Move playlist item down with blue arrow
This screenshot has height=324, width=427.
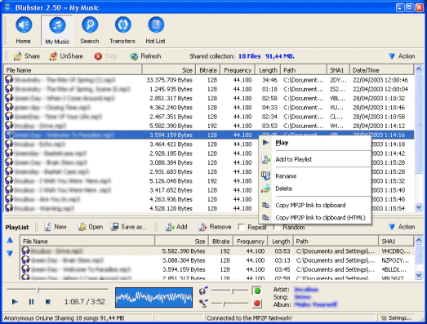tap(10, 253)
